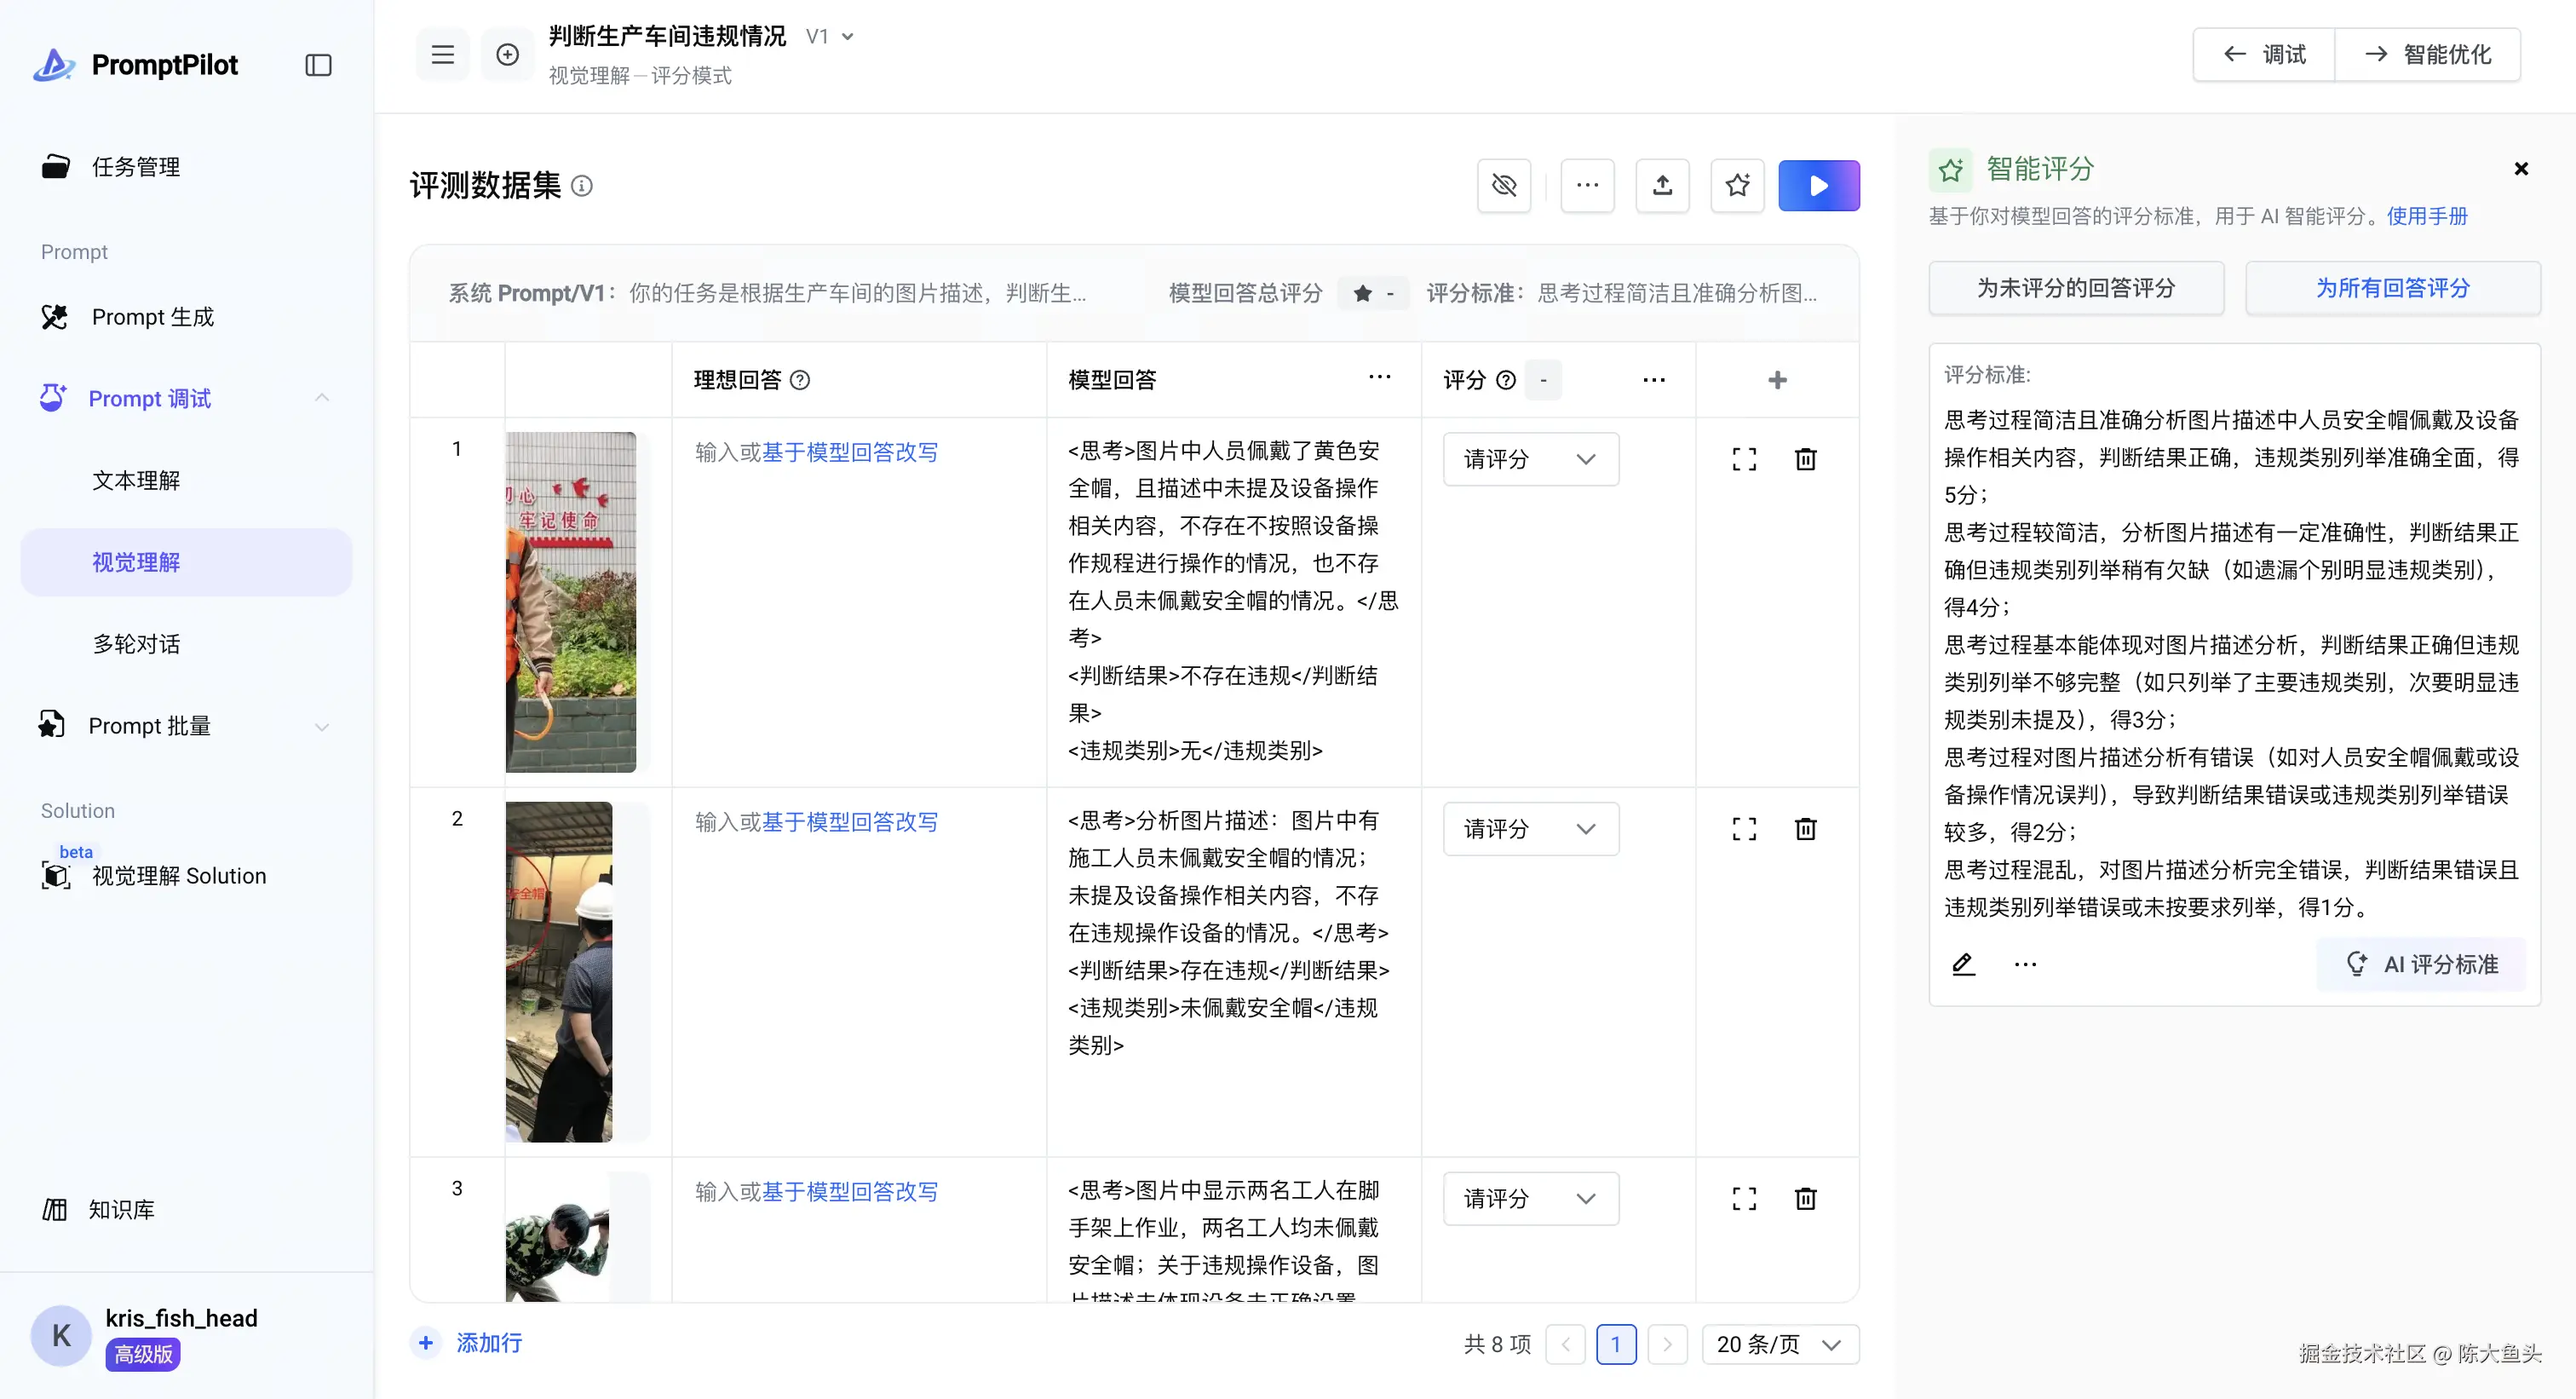Viewport: 2576px width, 1399px height.
Task: Click the export upload icon in the toolbar
Action: click(1662, 185)
